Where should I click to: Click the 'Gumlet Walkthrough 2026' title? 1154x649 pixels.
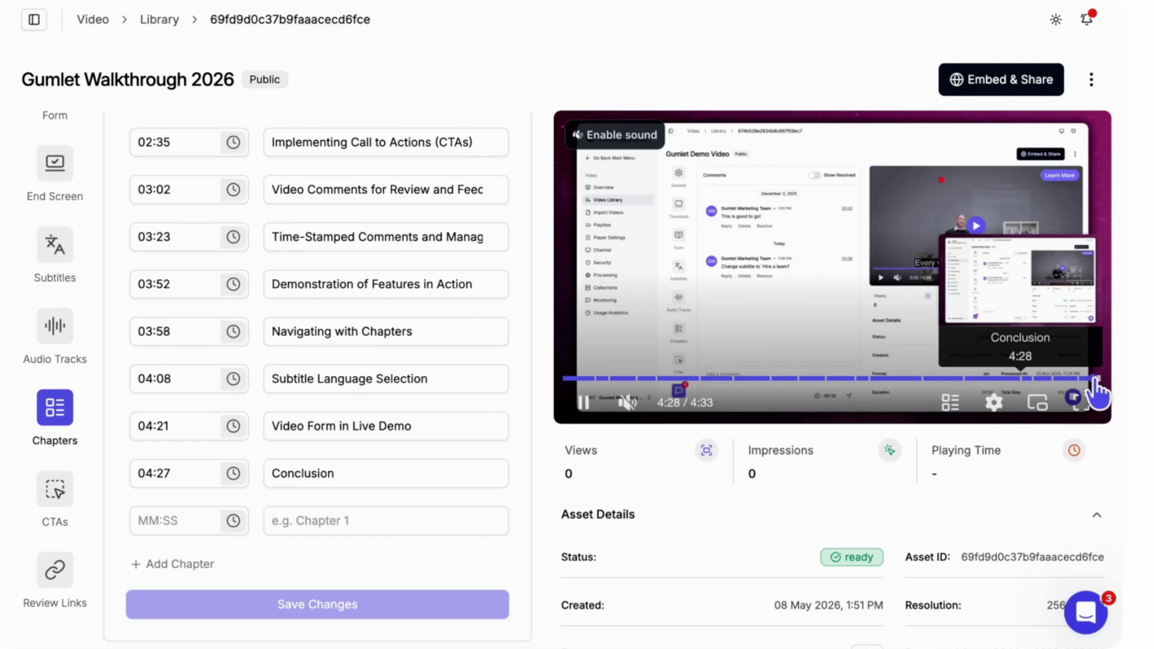tap(127, 79)
